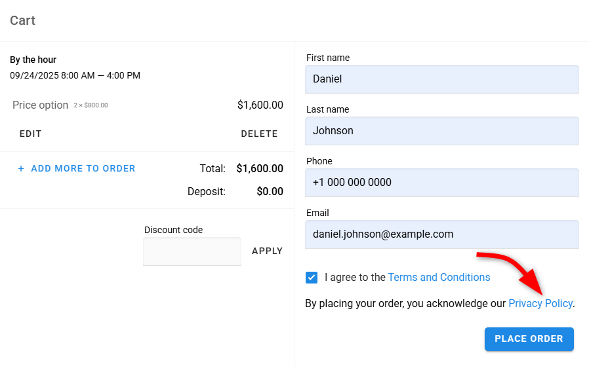Toggle the Terms and Conditions agreement checkbox
Viewport: 589px width, 366px height.
pos(312,278)
